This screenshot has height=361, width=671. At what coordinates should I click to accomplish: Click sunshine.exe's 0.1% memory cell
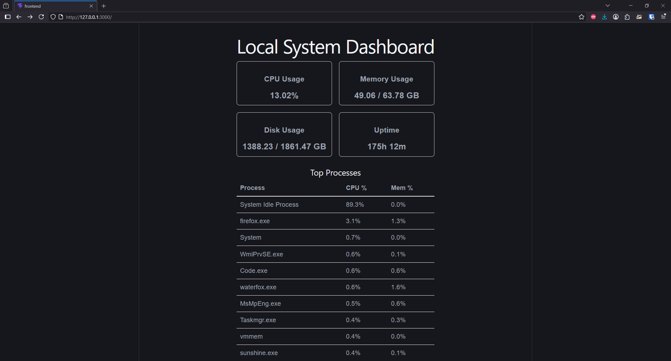[x=398, y=353]
